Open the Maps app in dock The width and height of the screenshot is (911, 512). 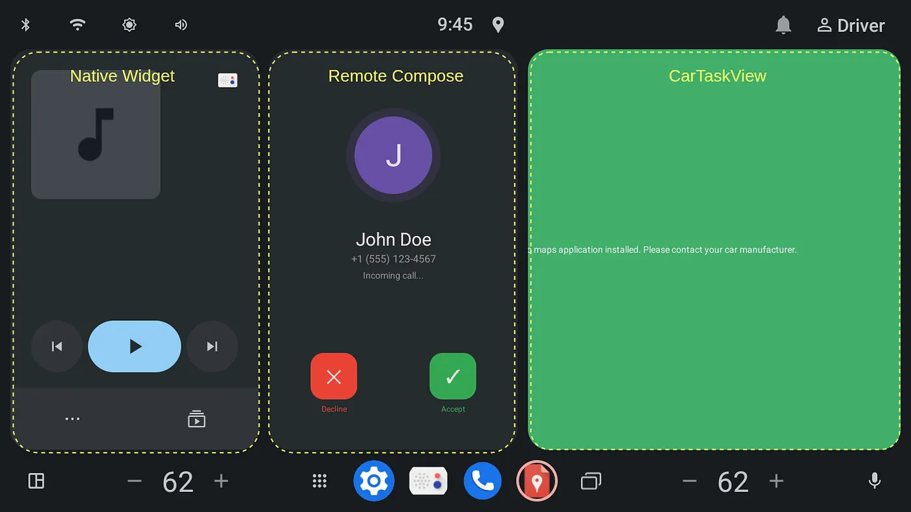pos(537,481)
